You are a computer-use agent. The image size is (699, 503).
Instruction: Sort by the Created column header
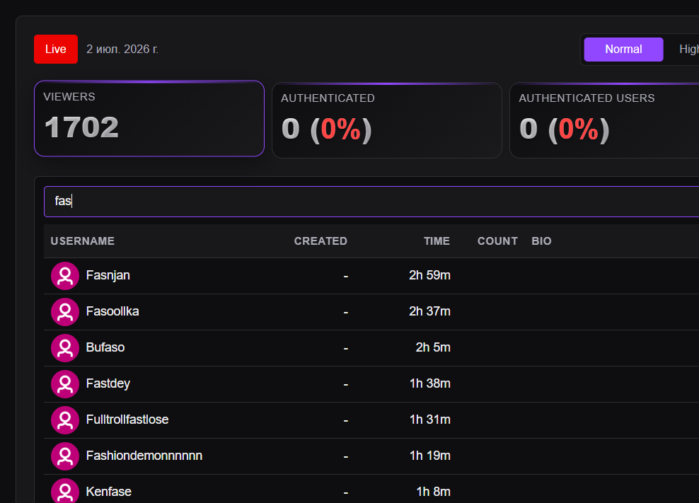pyautogui.click(x=320, y=241)
